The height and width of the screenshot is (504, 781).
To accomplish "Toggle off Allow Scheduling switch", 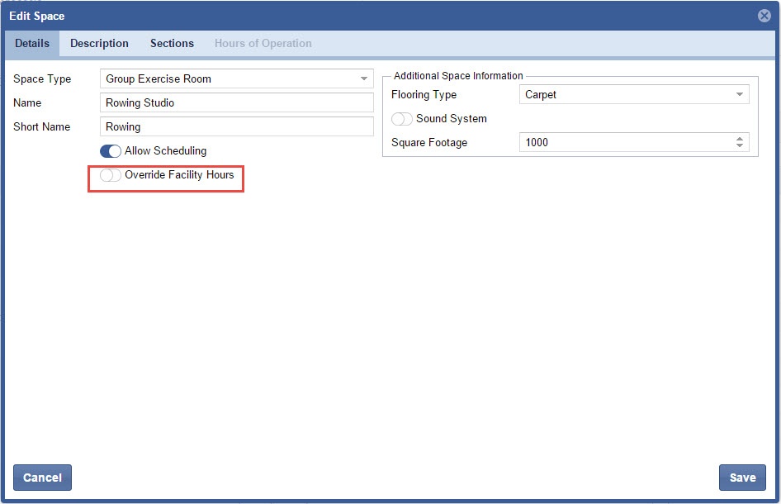I will tap(110, 151).
